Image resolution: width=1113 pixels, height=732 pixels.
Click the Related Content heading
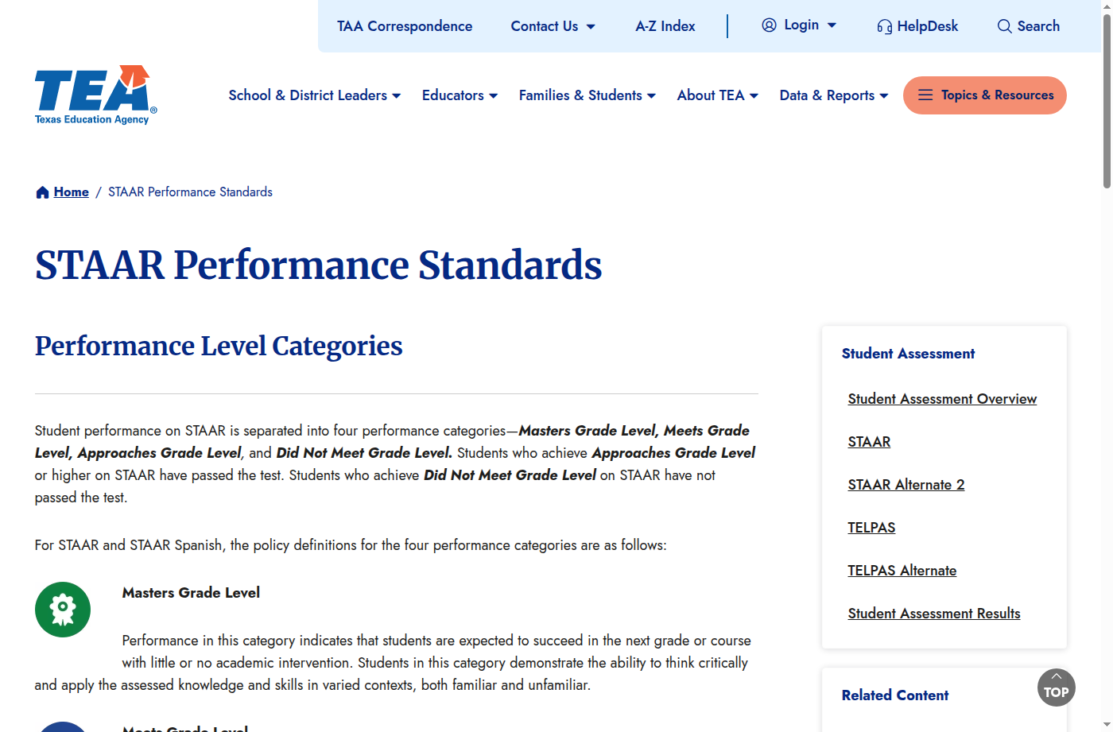(895, 695)
